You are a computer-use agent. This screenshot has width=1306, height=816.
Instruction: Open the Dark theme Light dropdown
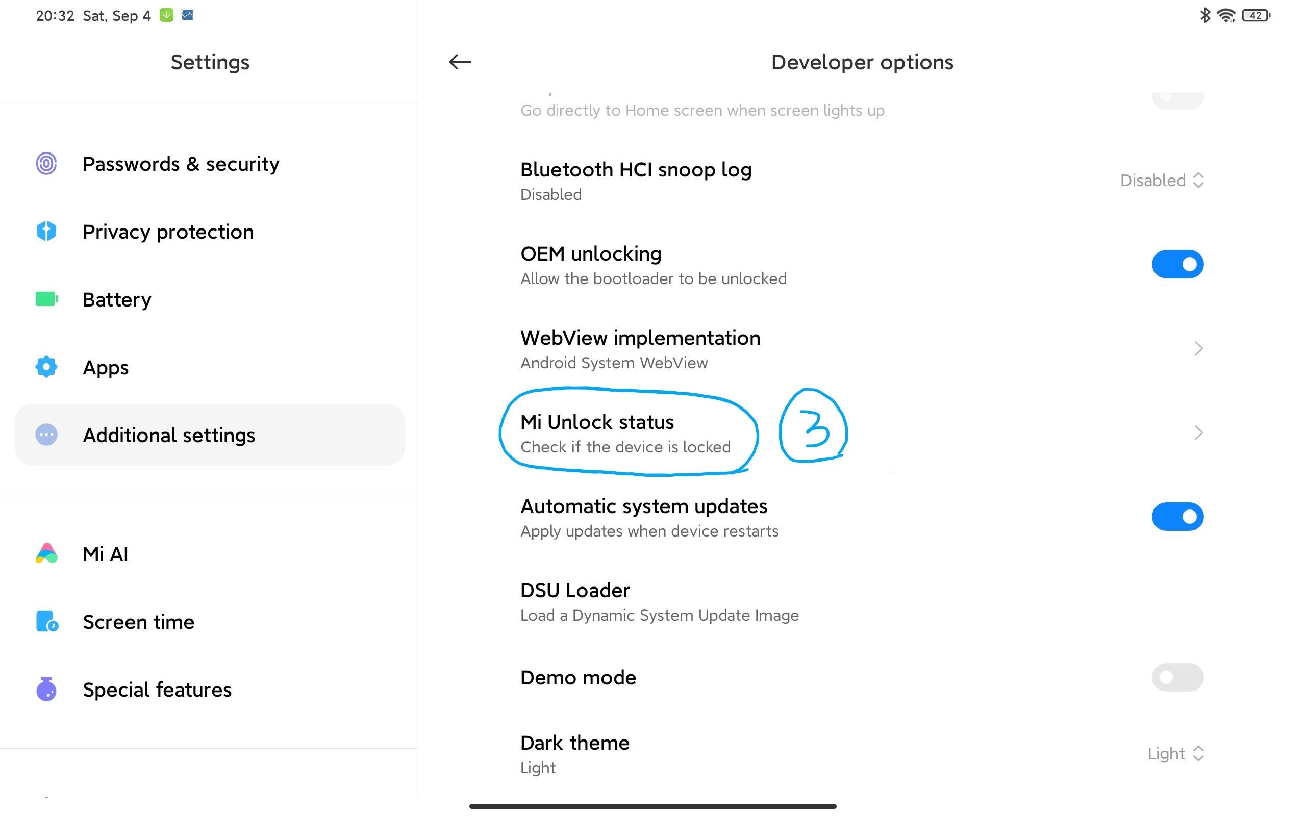click(x=1175, y=753)
